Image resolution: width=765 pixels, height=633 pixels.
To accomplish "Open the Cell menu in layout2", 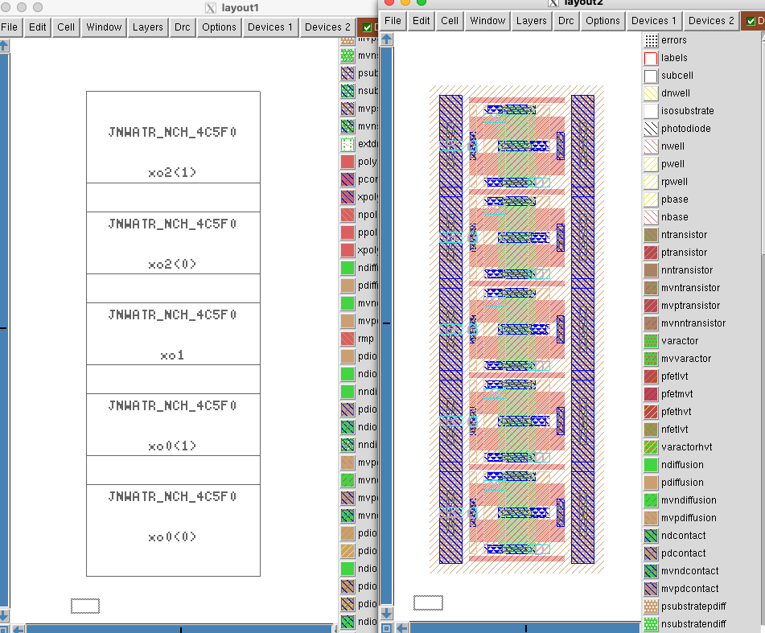I will click(450, 21).
